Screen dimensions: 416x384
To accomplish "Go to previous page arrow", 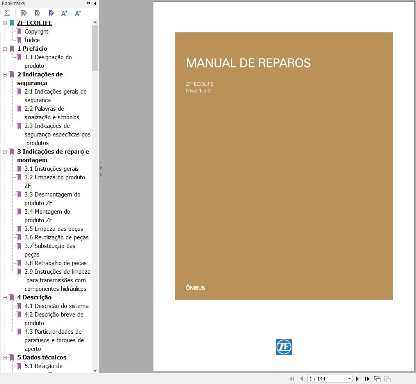I will click(x=301, y=379).
